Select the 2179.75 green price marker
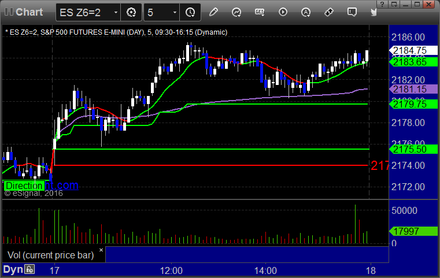Image resolution: width=440 pixels, height=278 pixels. tap(413, 104)
